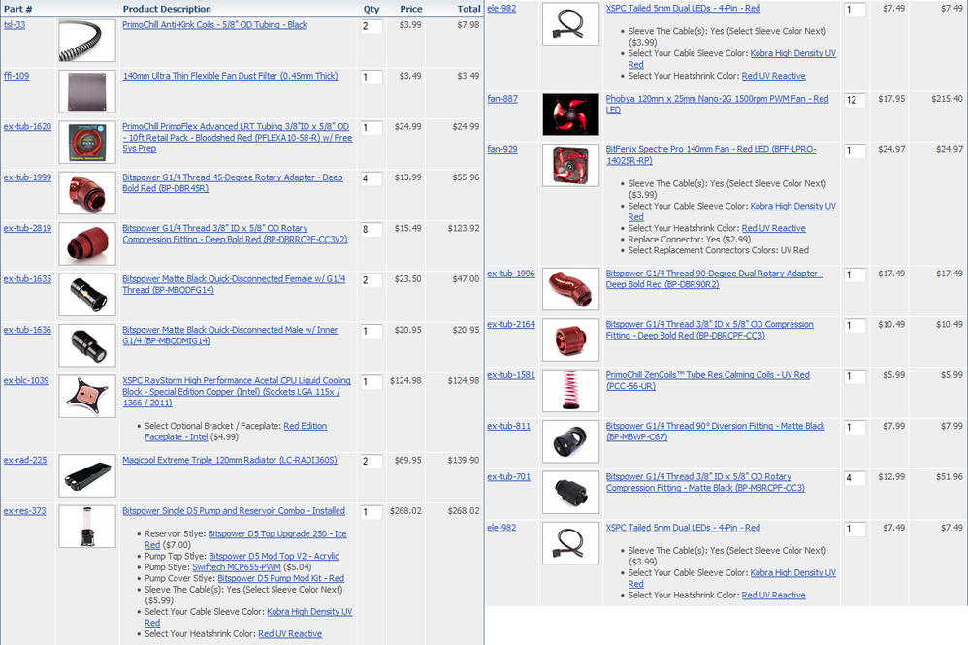Viewport: 968px width, 645px height.
Task: View the 90-Degree Dual Rotary Adapter image
Action: coord(570,289)
